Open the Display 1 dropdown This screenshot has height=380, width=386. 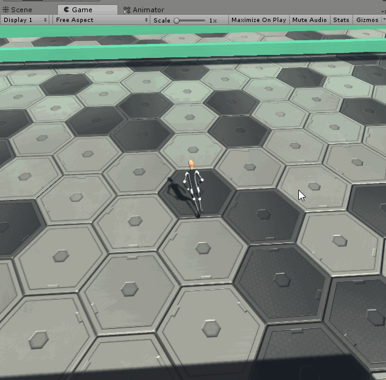(24, 20)
